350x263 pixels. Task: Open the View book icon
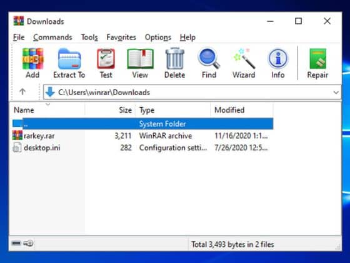tap(140, 59)
